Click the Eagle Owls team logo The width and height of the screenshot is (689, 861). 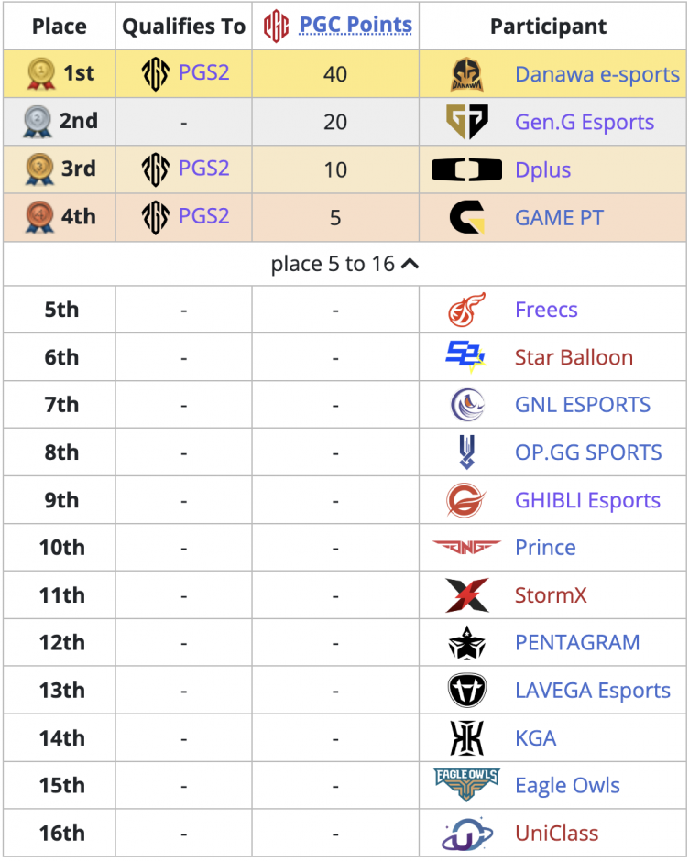coord(466,785)
